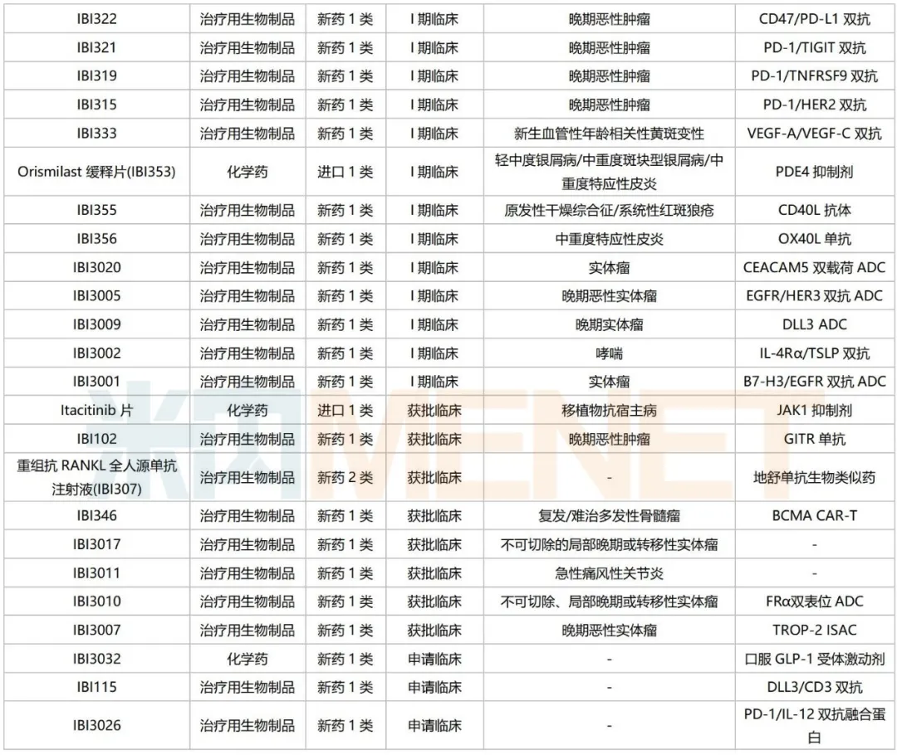Click the VEGF-A/VEGF-C 双抗 cell
Viewport: 897px width, 755px height.
point(814,134)
